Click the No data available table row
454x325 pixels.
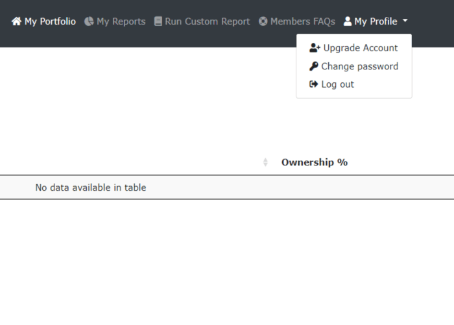pos(227,187)
